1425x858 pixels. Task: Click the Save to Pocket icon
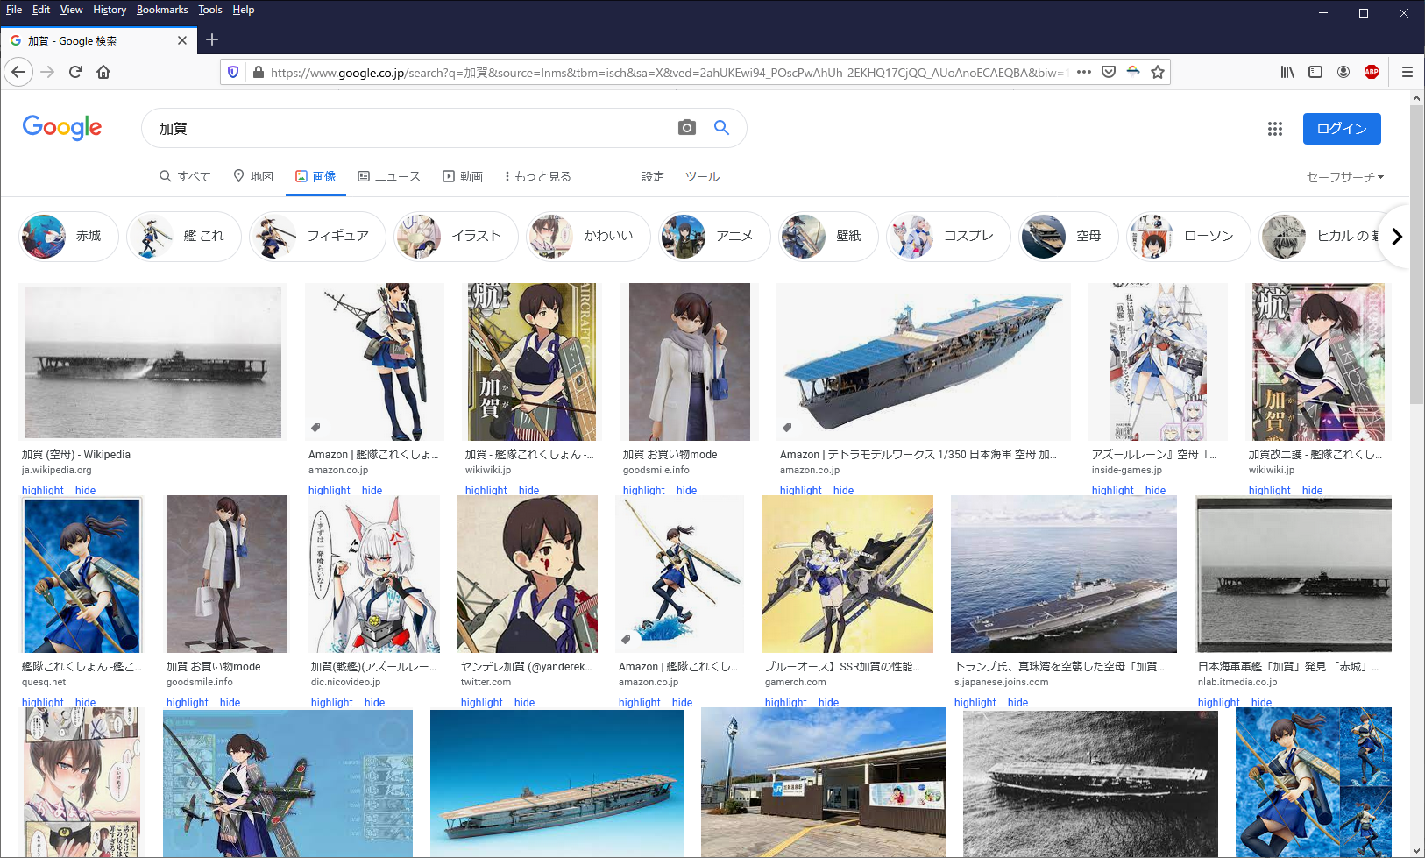click(x=1109, y=72)
